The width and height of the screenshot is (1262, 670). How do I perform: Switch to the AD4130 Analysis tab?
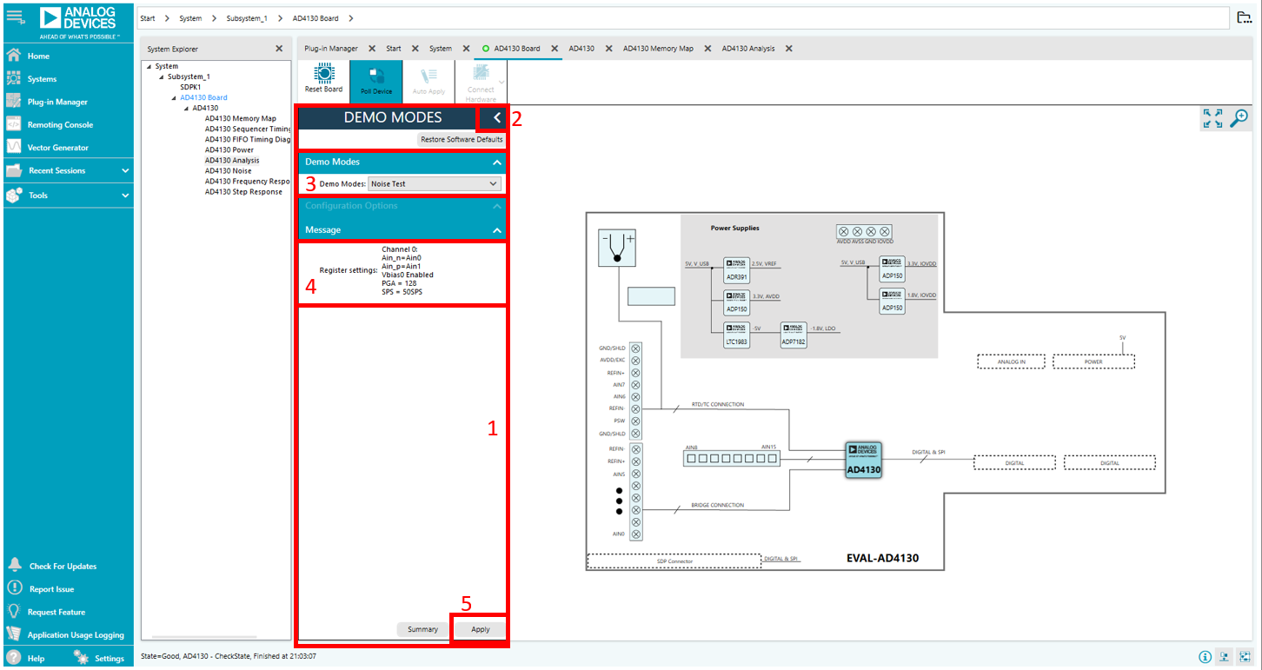(x=748, y=49)
